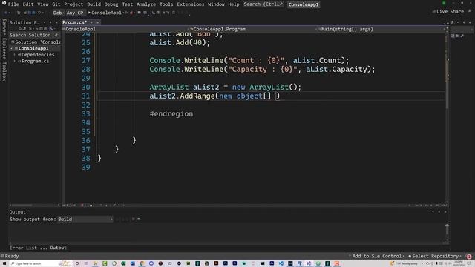Click the "Ready" status bar text
The width and height of the screenshot is (475, 267).
point(12,256)
